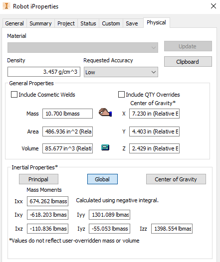Screen dimensions: 220x262
Task: Enable Include Cosmetic Welds checkbox
Action: click(14, 95)
